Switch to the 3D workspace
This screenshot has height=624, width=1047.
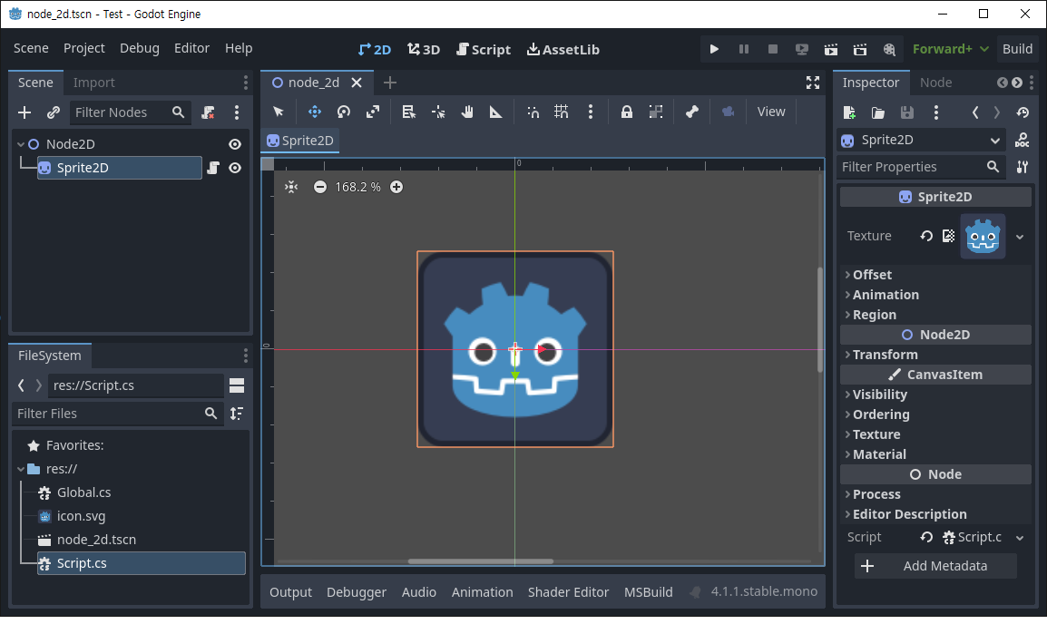point(424,49)
